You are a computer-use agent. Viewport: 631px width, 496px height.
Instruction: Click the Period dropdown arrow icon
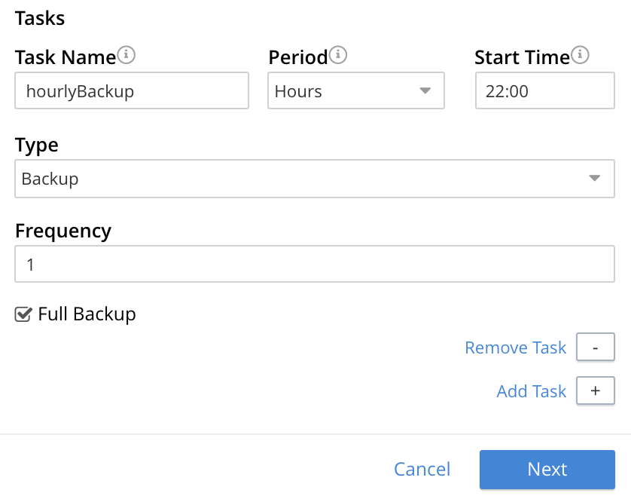click(x=427, y=90)
